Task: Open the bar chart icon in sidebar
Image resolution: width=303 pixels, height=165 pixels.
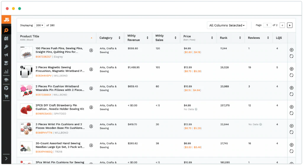Action: tap(6, 71)
